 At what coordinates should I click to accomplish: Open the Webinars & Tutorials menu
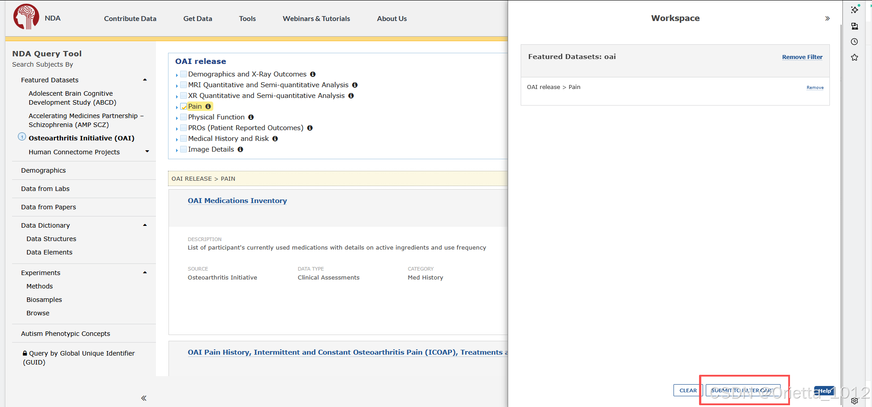click(316, 19)
